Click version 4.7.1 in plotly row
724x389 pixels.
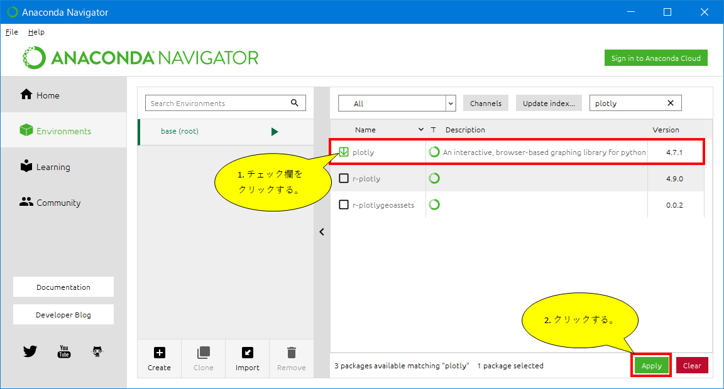coord(674,152)
